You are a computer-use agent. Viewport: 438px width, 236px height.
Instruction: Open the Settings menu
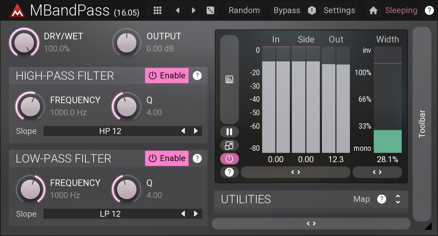point(339,10)
